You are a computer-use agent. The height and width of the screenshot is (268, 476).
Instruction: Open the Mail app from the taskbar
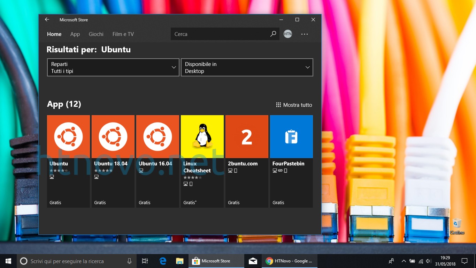pos(253,261)
